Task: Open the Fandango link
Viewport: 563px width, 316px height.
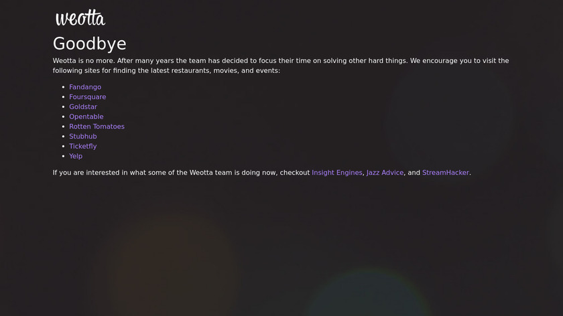Action: pos(85,87)
